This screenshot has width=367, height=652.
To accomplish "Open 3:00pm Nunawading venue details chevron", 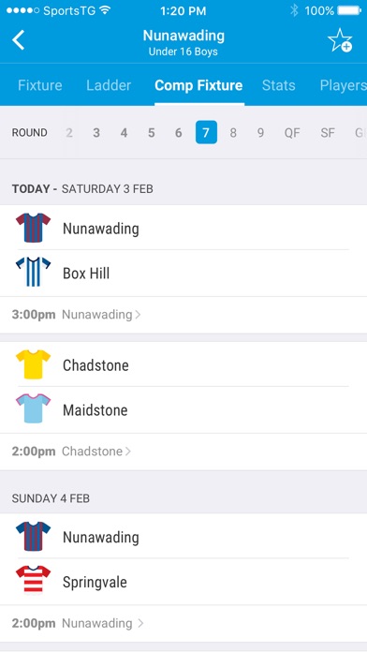I will tap(138, 315).
